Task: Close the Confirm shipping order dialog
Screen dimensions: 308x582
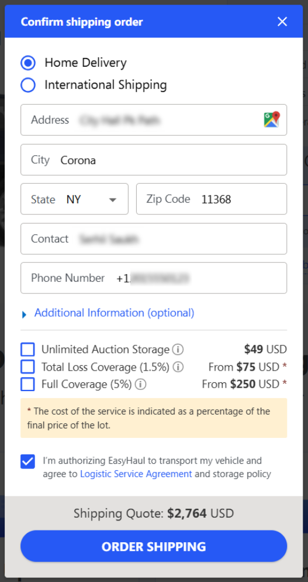Action: pos(282,22)
